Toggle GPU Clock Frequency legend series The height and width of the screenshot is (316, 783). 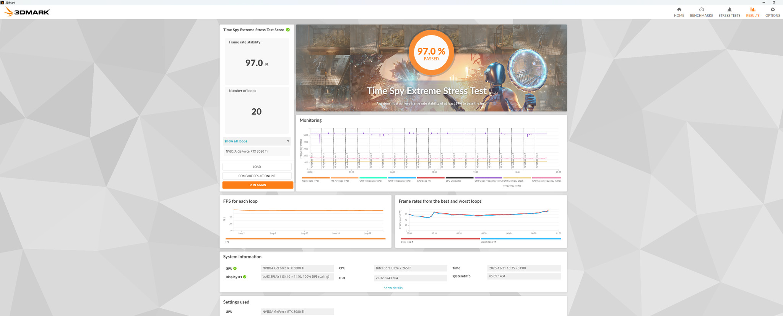[546, 179]
